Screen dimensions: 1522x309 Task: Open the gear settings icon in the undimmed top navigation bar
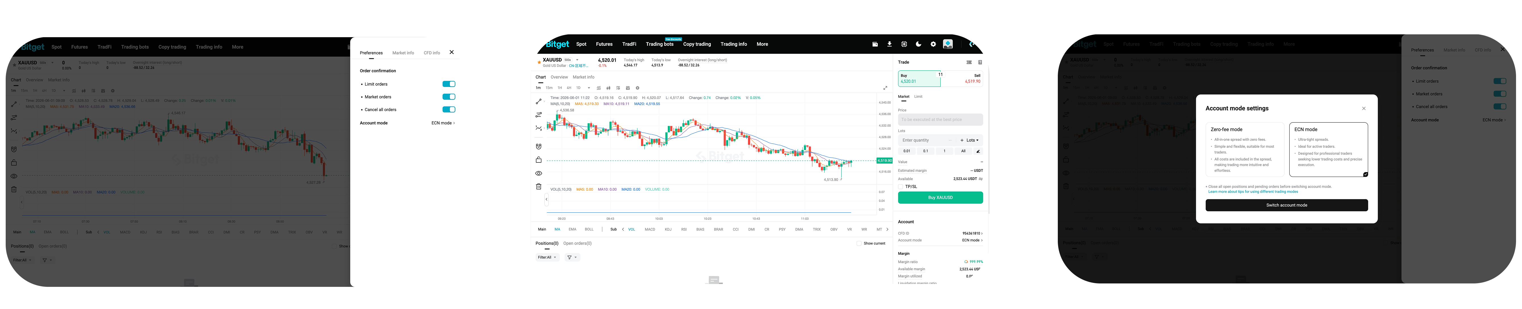tap(933, 44)
